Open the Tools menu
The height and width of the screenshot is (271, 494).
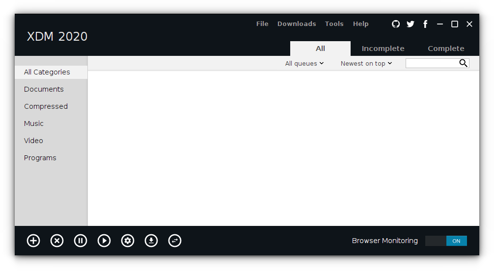click(x=334, y=24)
